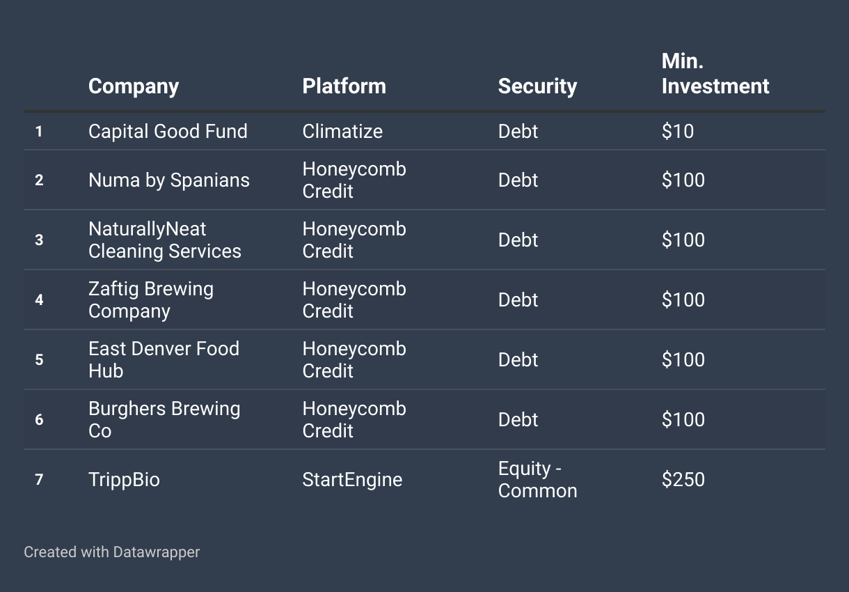
Task: Open the Created with Datawrapper link
Action: (x=112, y=552)
